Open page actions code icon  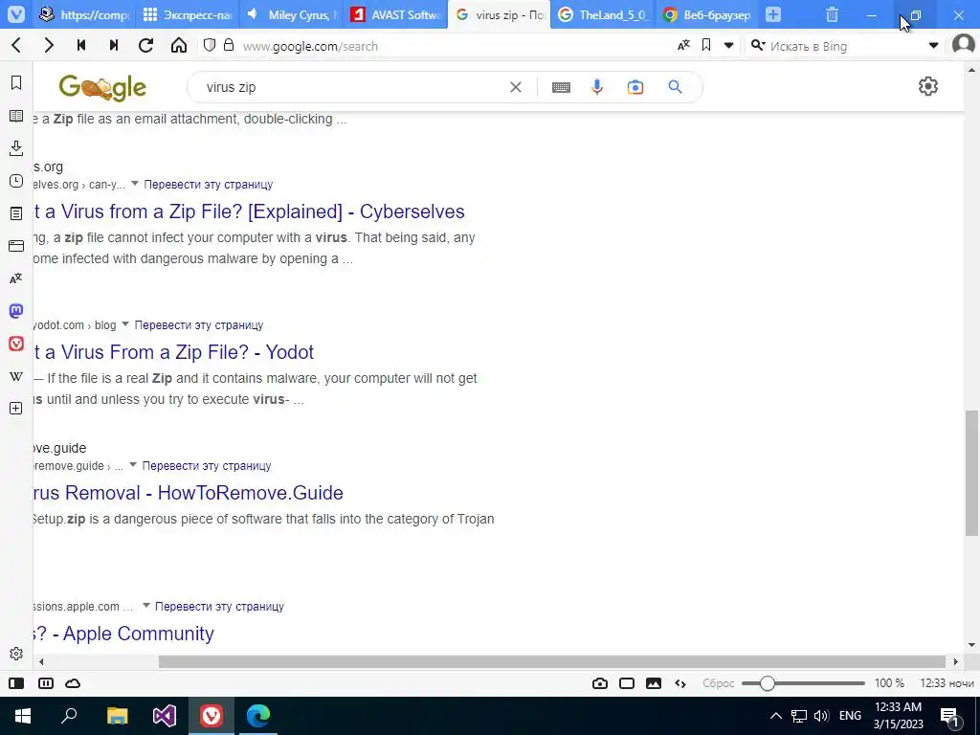(x=680, y=683)
